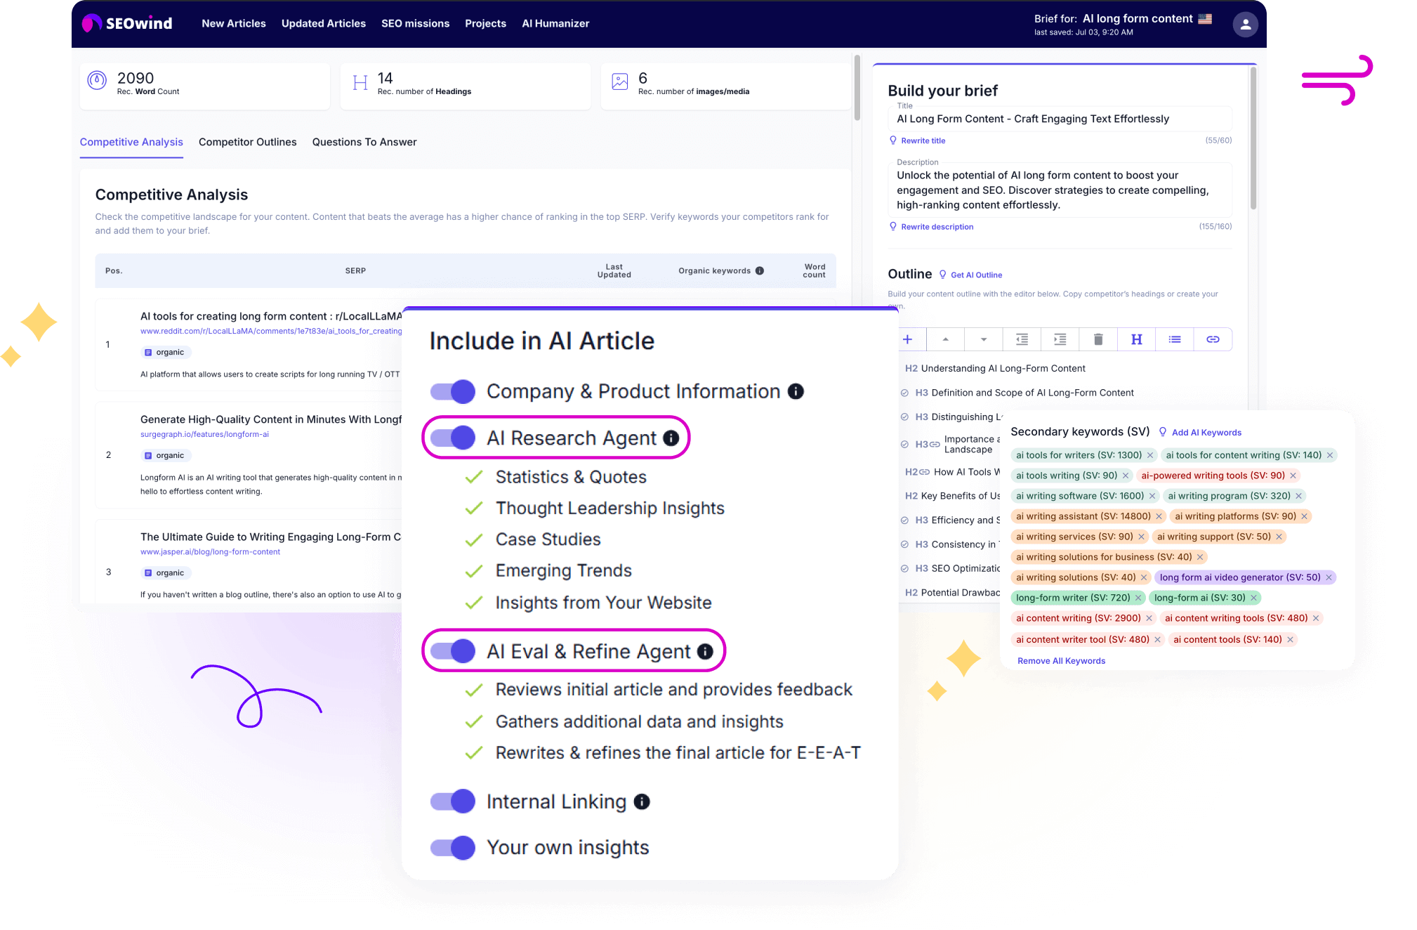This screenshot has height=930, width=1417.
Task: Switch to Questions To Answer tab
Action: pos(364,142)
